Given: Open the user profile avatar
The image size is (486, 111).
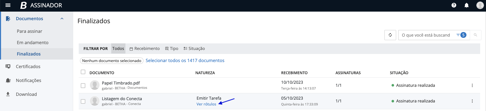Looking at the screenshot, I should (x=480, y=5).
